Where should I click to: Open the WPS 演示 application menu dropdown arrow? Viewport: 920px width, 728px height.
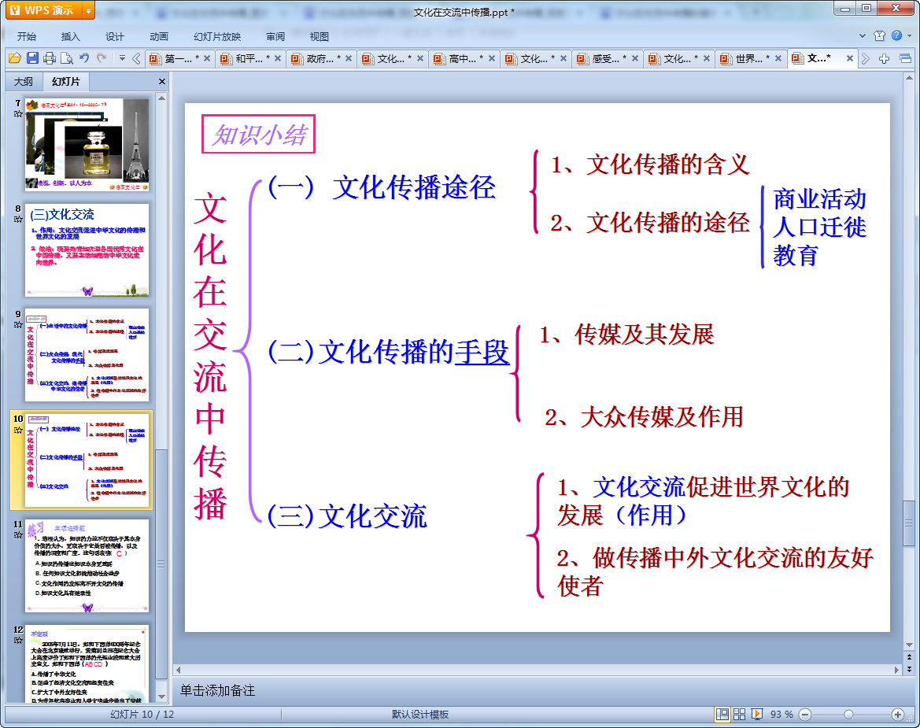(x=88, y=10)
